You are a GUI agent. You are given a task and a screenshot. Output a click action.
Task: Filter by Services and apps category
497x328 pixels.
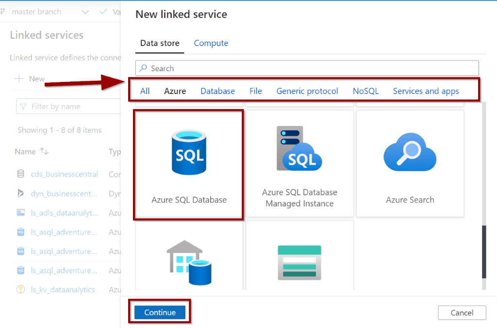(426, 91)
